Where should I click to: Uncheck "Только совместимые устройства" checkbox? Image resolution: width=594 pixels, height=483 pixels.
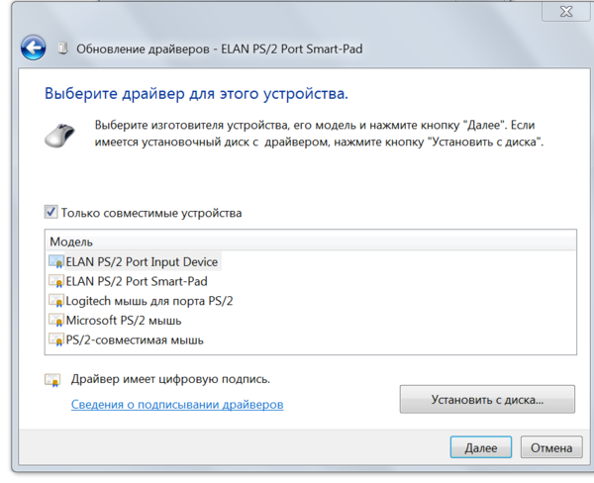click(51, 212)
